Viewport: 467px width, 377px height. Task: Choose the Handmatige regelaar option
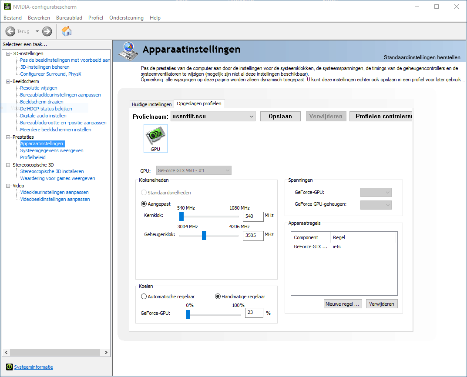pos(218,297)
